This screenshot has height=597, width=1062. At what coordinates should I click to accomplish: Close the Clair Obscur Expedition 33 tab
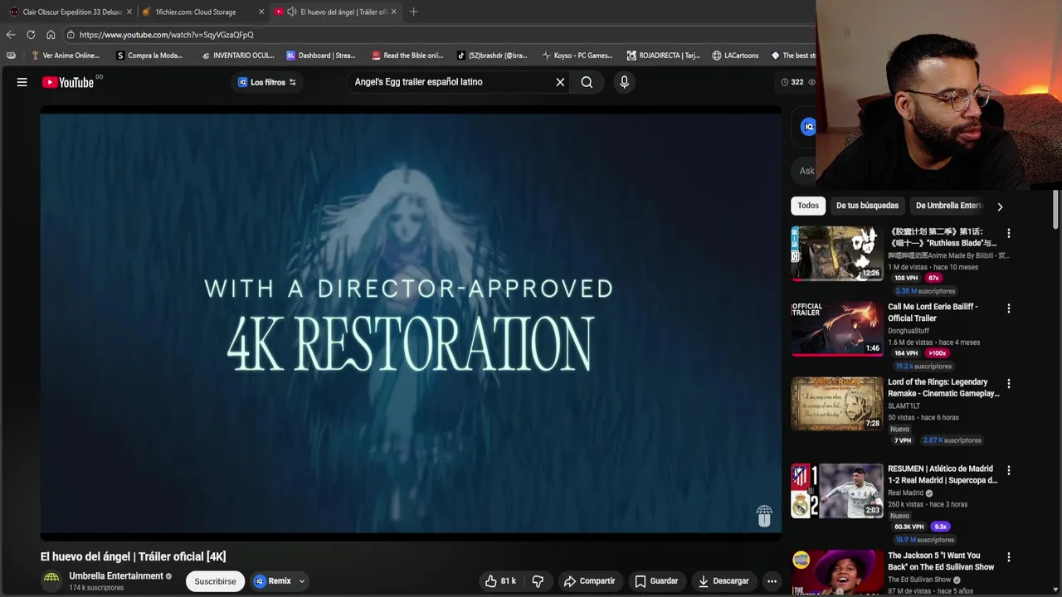coord(129,12)
